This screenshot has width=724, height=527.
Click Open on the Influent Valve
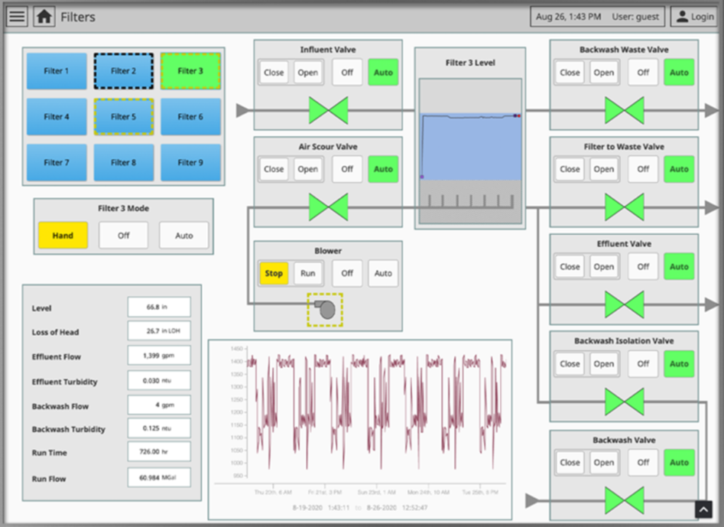pos(308,73)
